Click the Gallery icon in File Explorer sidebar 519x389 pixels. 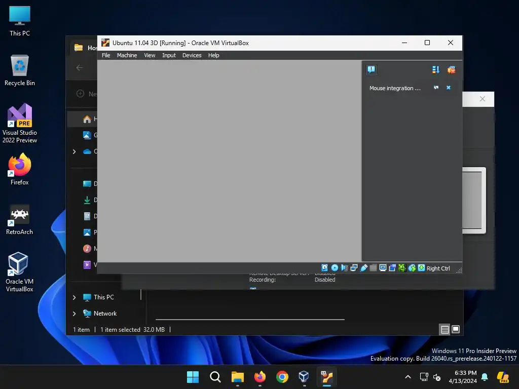tap(87, 135)
